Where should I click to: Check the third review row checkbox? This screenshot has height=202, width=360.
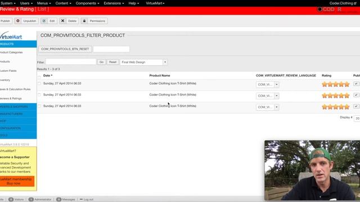(x=39, y=106)
